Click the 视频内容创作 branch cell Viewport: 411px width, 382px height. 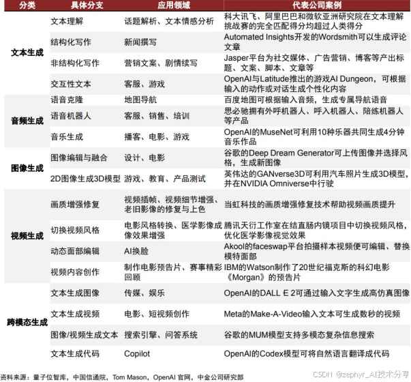coord(75,272)
